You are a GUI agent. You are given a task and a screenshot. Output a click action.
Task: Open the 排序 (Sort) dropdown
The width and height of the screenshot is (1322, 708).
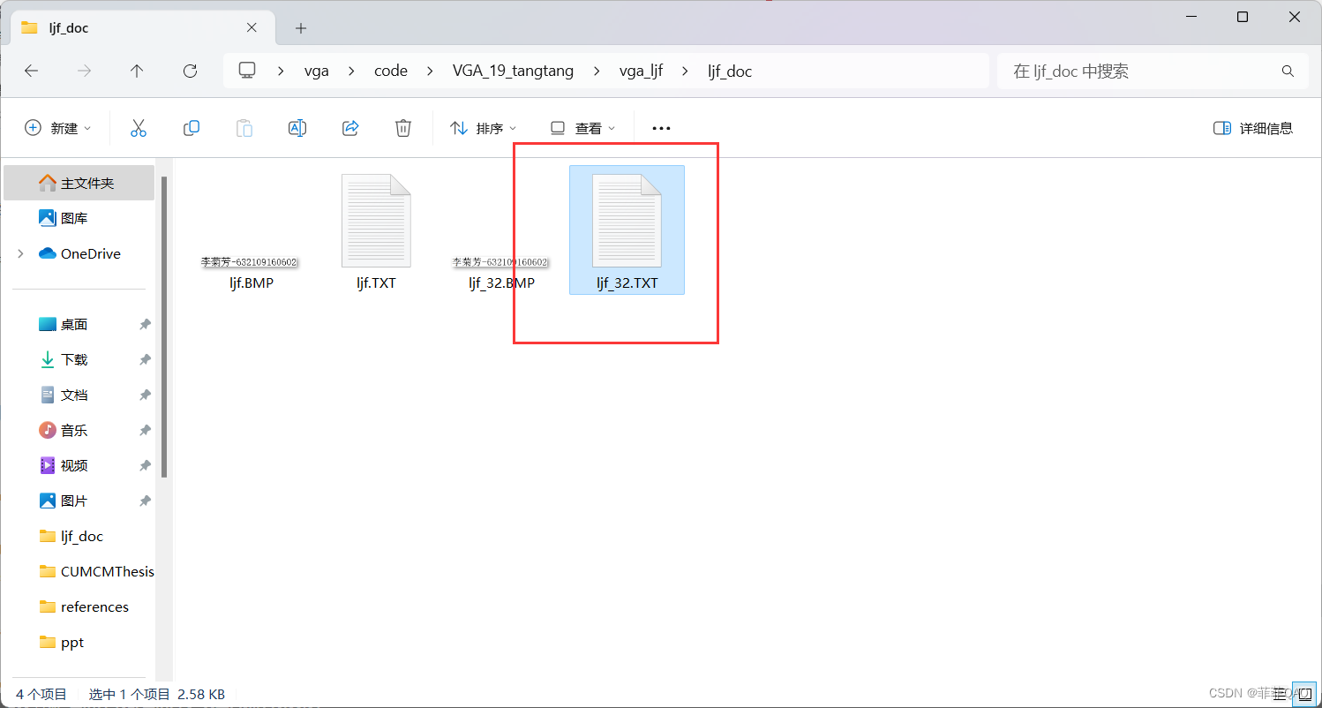click(484, 128)
